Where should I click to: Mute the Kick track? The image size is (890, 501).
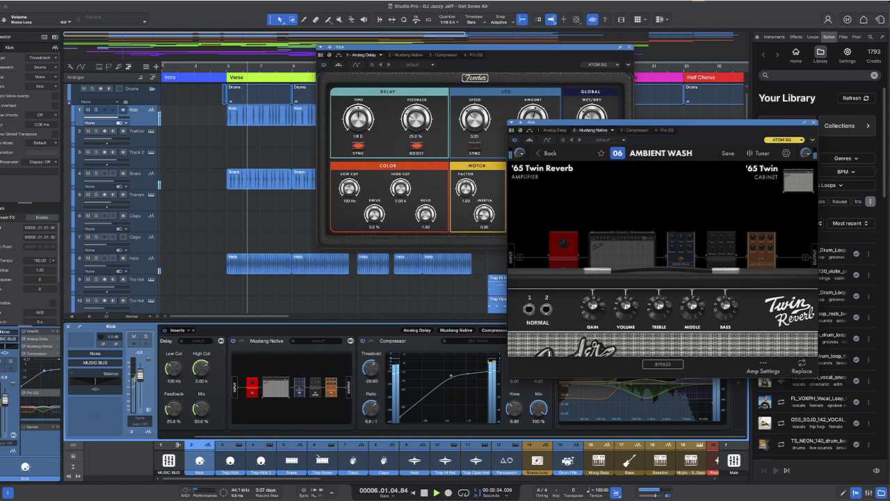pos(88,110)
